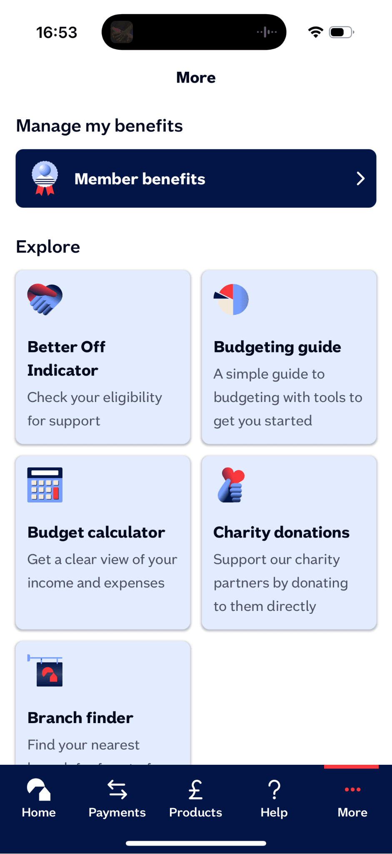Viewport: 392px width, 854px height.
Task: Tap the Branch finder sign icon
Action: click(45, 671)
